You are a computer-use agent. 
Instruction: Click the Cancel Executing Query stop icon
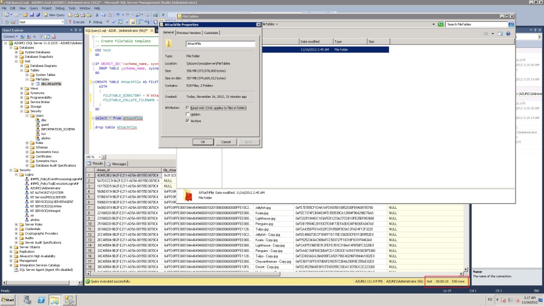coord(107,22)
